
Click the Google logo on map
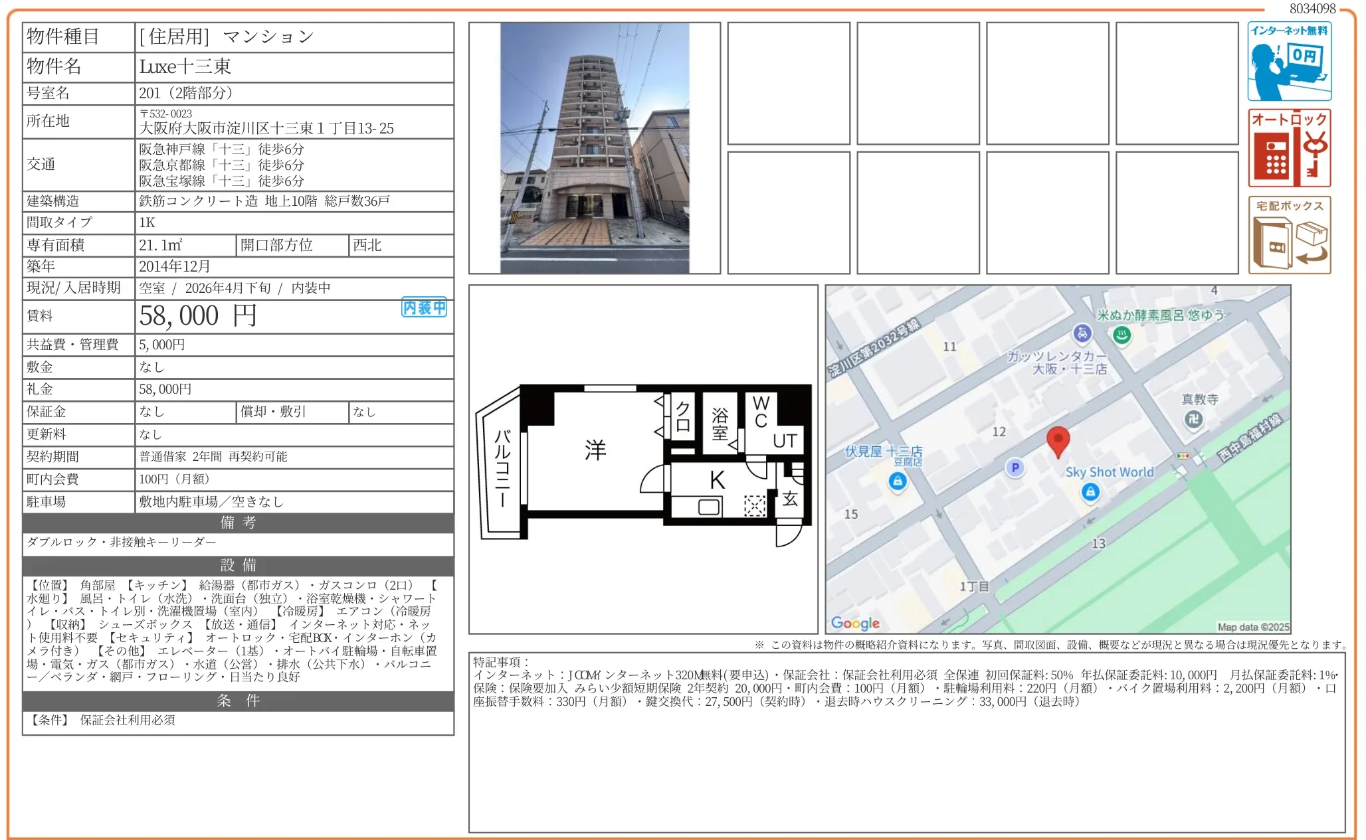coord(855,623)
